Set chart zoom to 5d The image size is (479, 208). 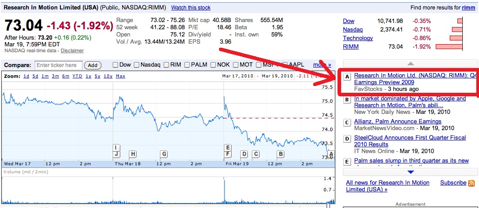point(36,76)
